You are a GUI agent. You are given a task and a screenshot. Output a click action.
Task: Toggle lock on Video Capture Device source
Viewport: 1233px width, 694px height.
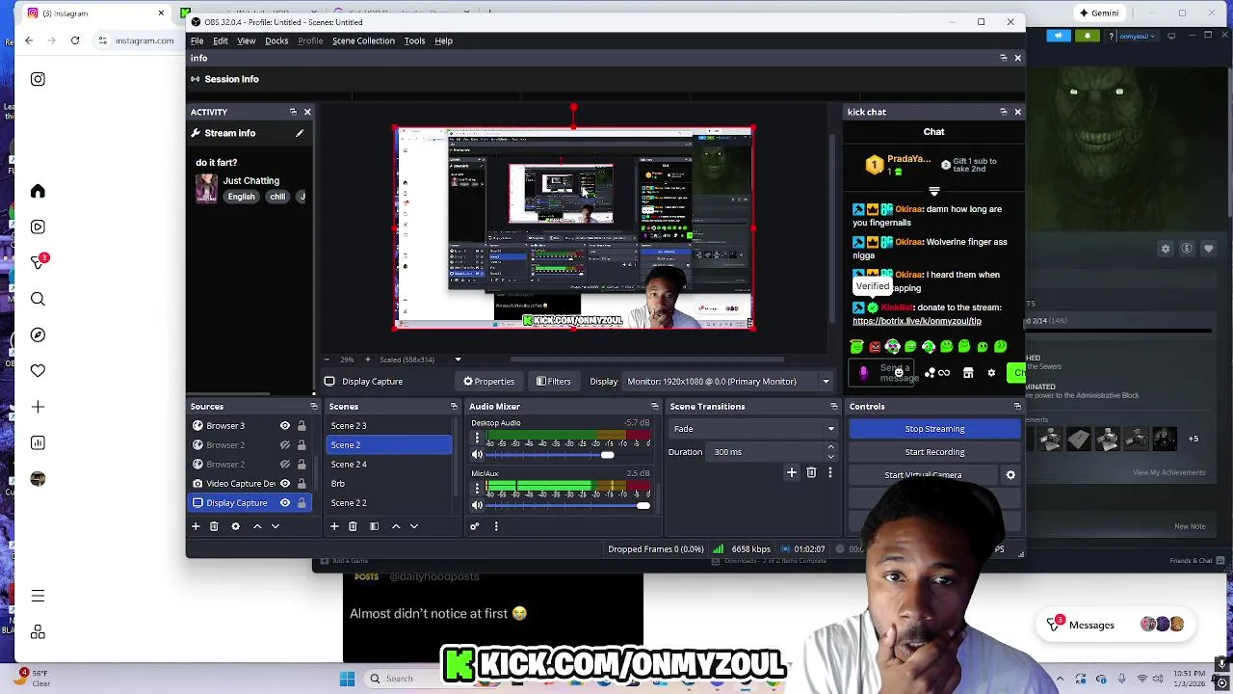(x=302, y=484)
